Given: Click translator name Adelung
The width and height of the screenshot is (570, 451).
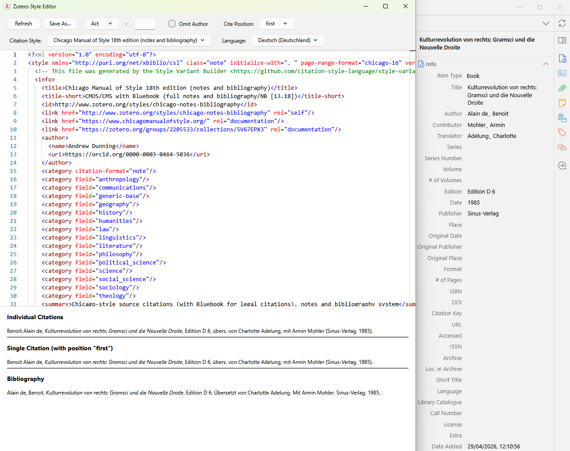Looking at the screenshot, I should click(x=478, y=136).
